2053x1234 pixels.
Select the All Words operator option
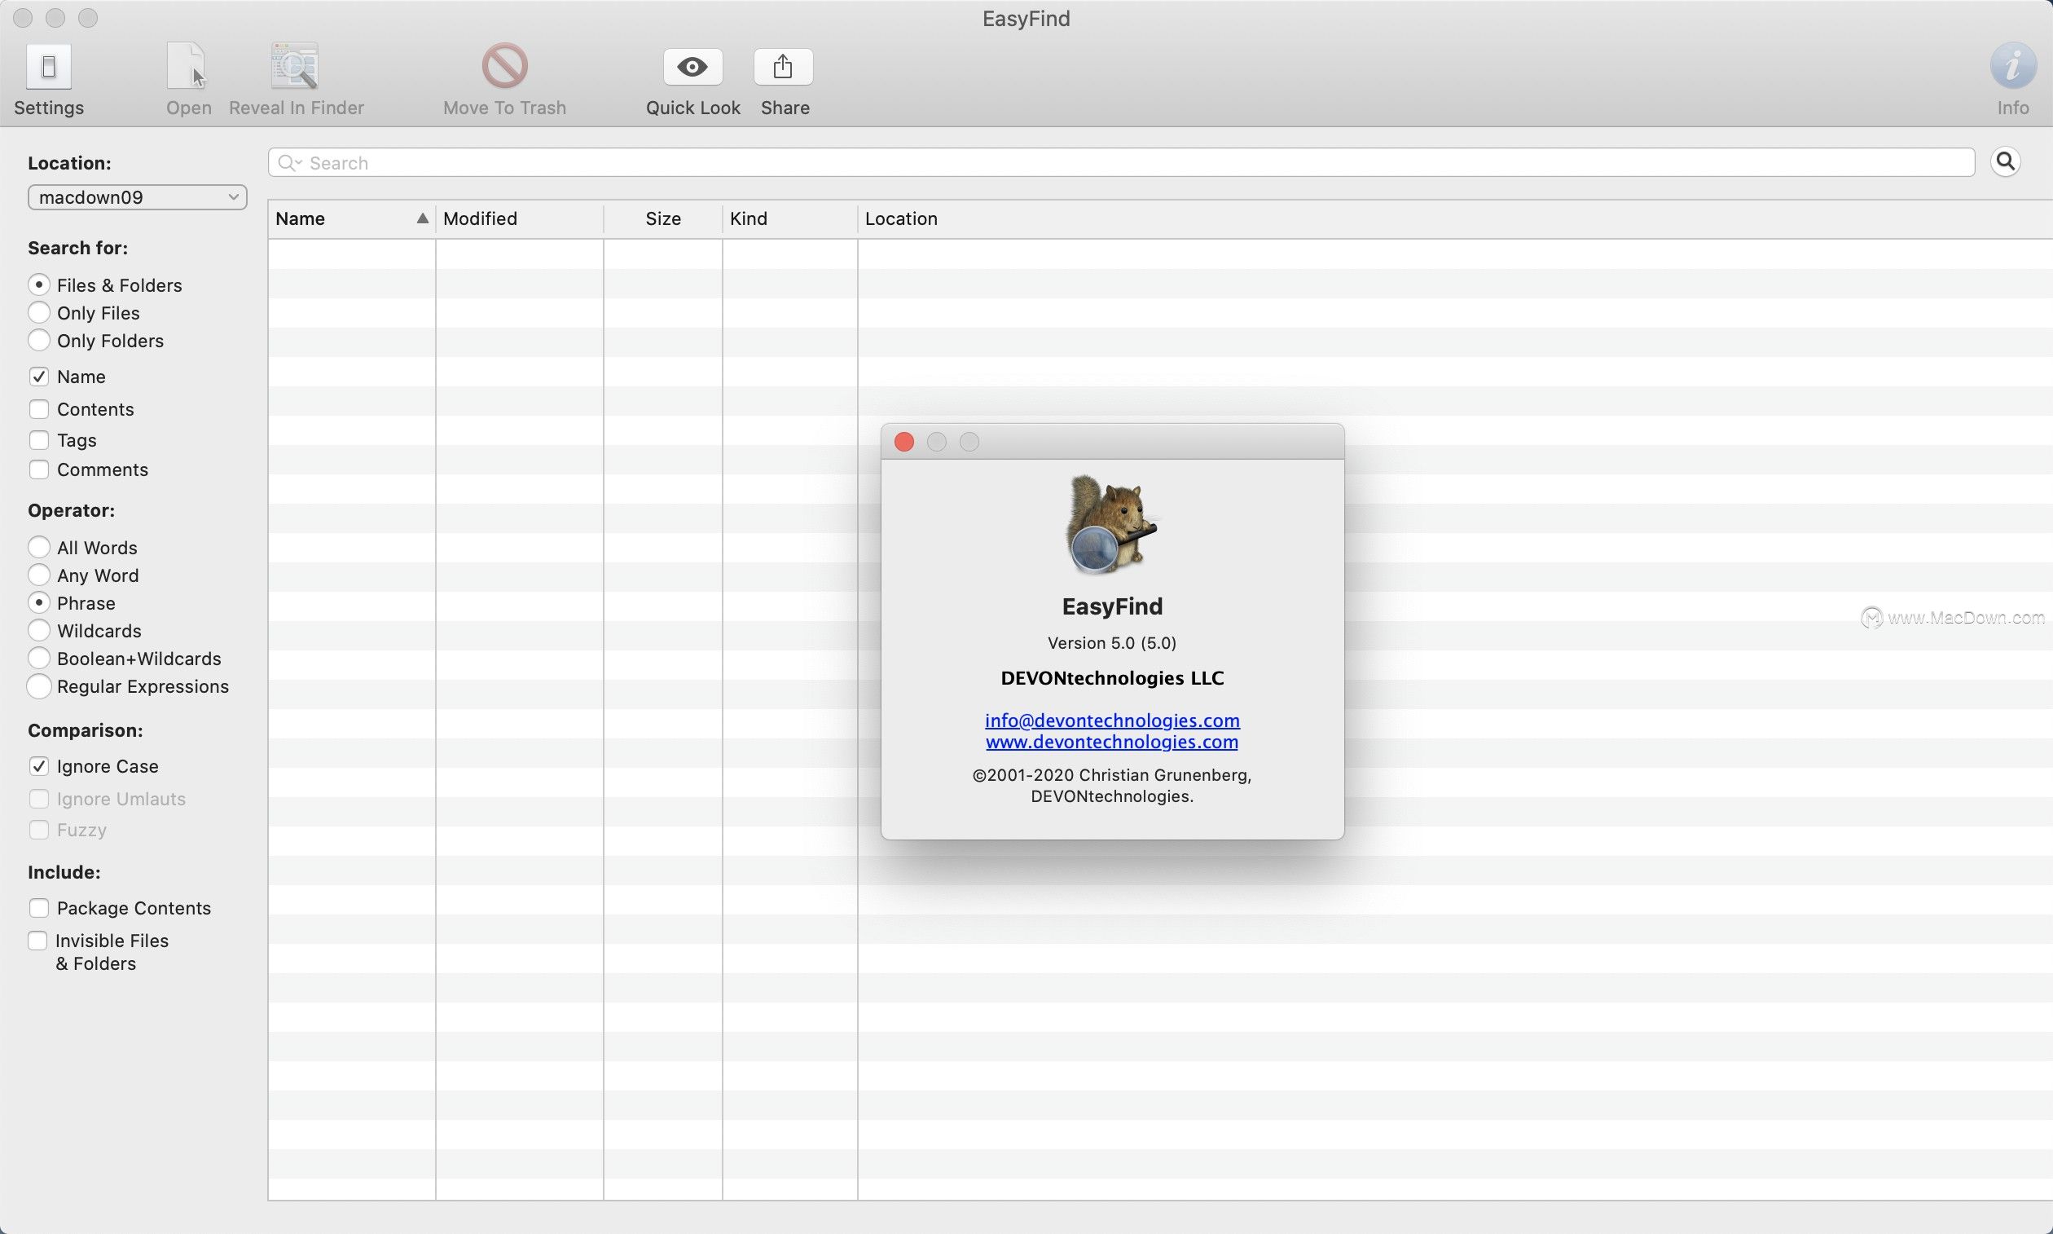click(38, 546)
